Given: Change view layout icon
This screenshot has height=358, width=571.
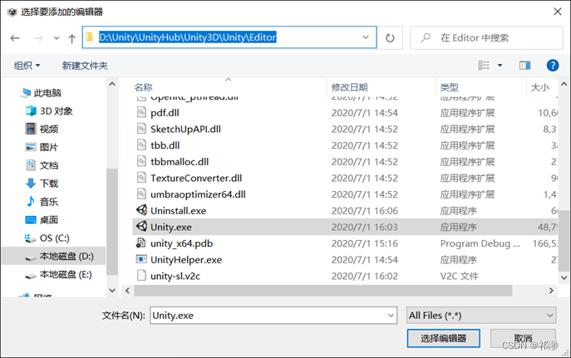Looking at the screenshot, I should [484, 65].
